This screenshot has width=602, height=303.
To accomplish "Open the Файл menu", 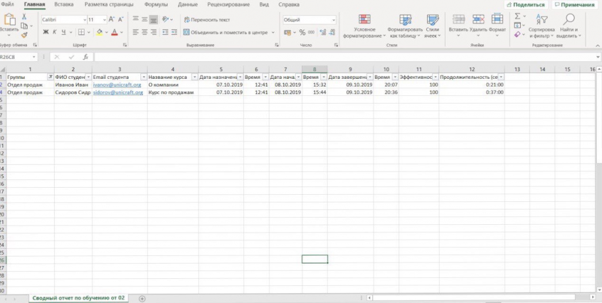I will [x=8, y=5].
